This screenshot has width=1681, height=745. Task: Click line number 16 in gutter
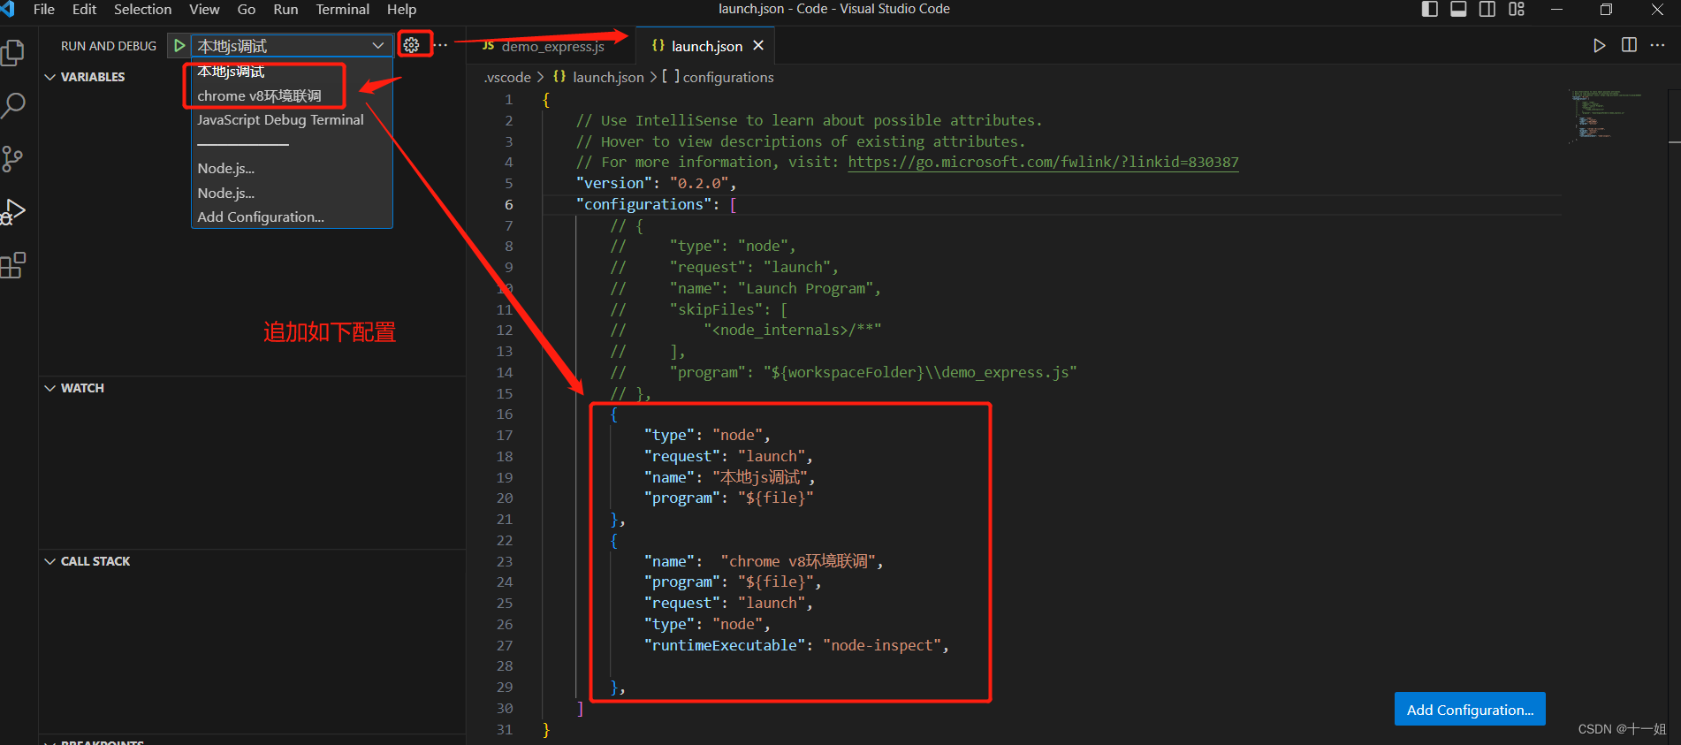pos(504,414)
